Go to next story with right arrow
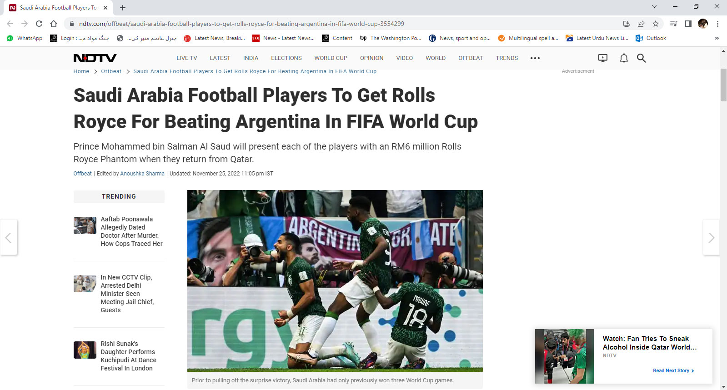This screenshot has height=390, width=727. click(x=711, y=237)
